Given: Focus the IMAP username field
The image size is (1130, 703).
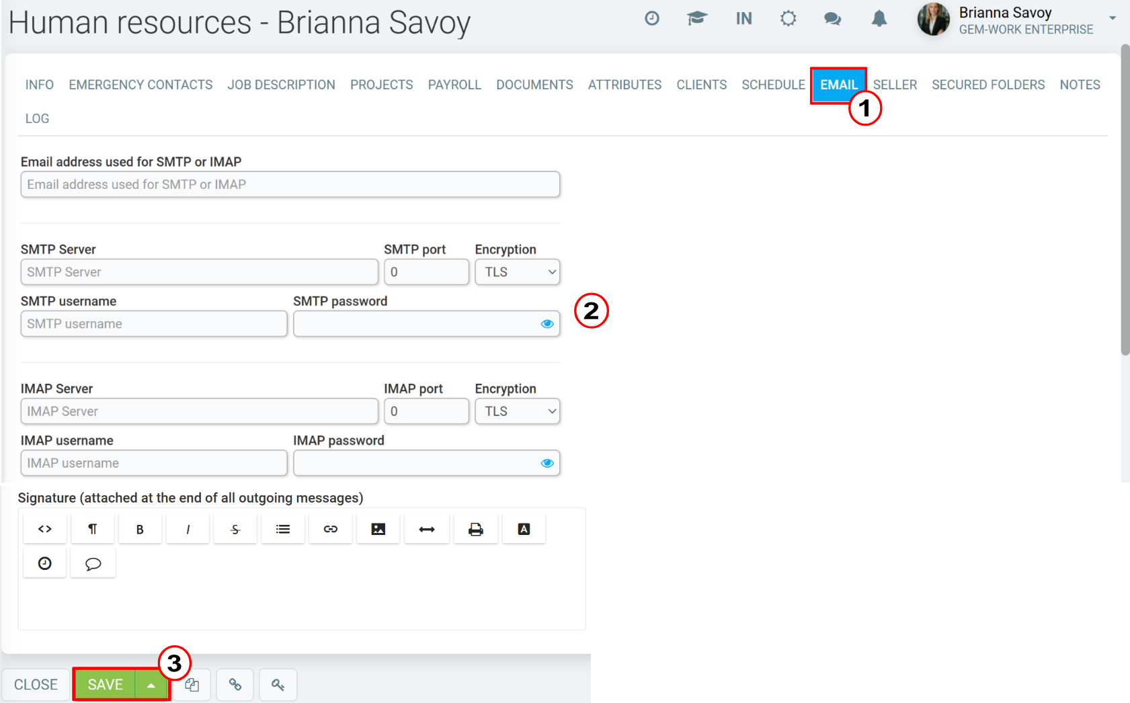Looking at the screenshot, I should [x=154, y=463].
